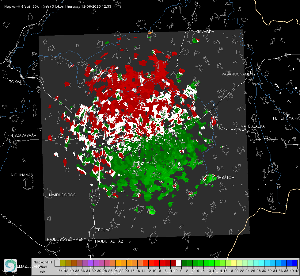
Task: Click the VÁSÁROSNAMÉNY city label
Action: coord(239,74)
